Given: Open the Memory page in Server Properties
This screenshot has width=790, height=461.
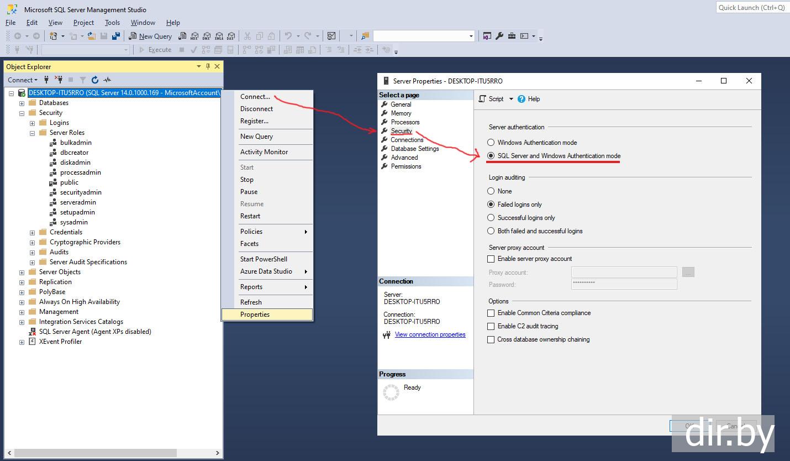Looking at the screenshot, I should (x=401, y=113).
